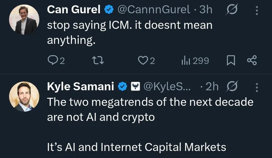Open Kyle Samani's profile picture
The height and width of the screenshot is (158, 272).
click(24, 96)
